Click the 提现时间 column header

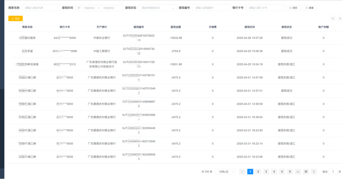click(x=250, y=27)
